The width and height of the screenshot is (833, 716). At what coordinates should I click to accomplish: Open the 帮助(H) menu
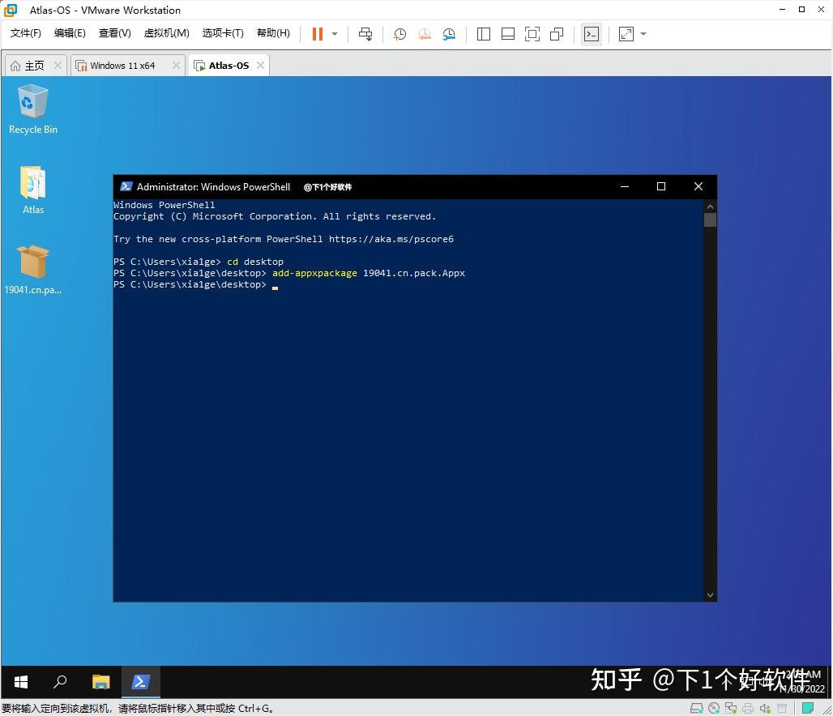273,33
